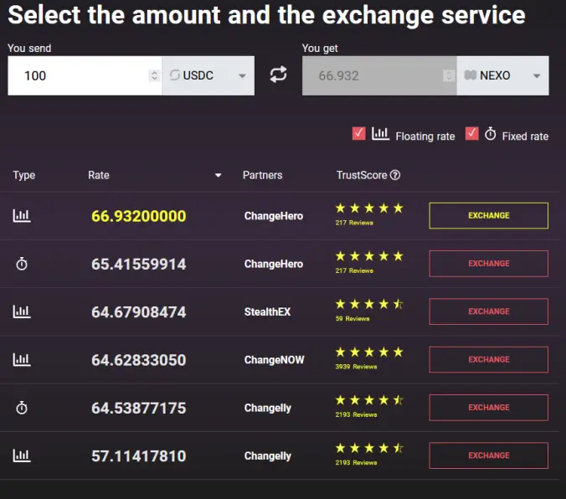
Task: Click the 2193 Reviews link on the 64.53877175 row
Action: click(356, 415)
